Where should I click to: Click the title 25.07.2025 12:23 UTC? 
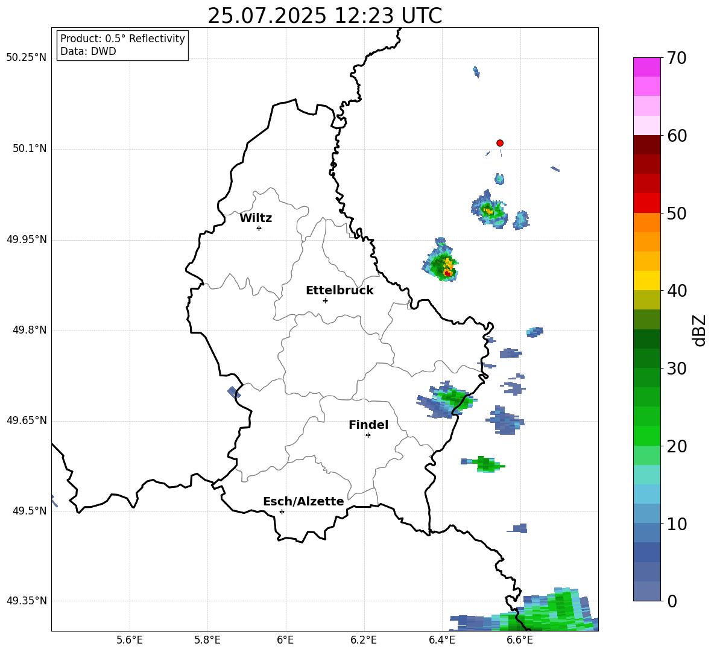coord(324,16)
